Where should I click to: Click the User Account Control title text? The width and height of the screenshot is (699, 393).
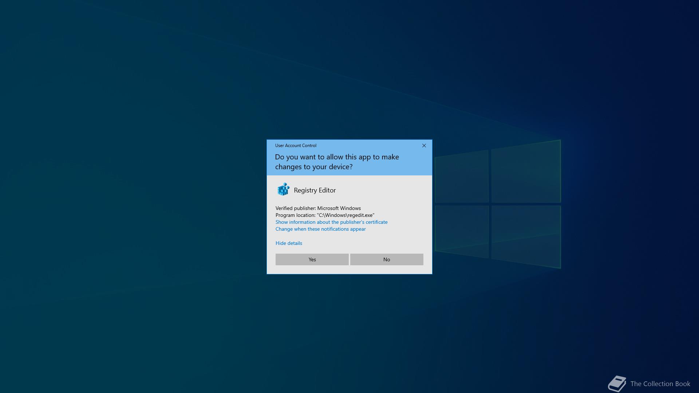[296, 146]
